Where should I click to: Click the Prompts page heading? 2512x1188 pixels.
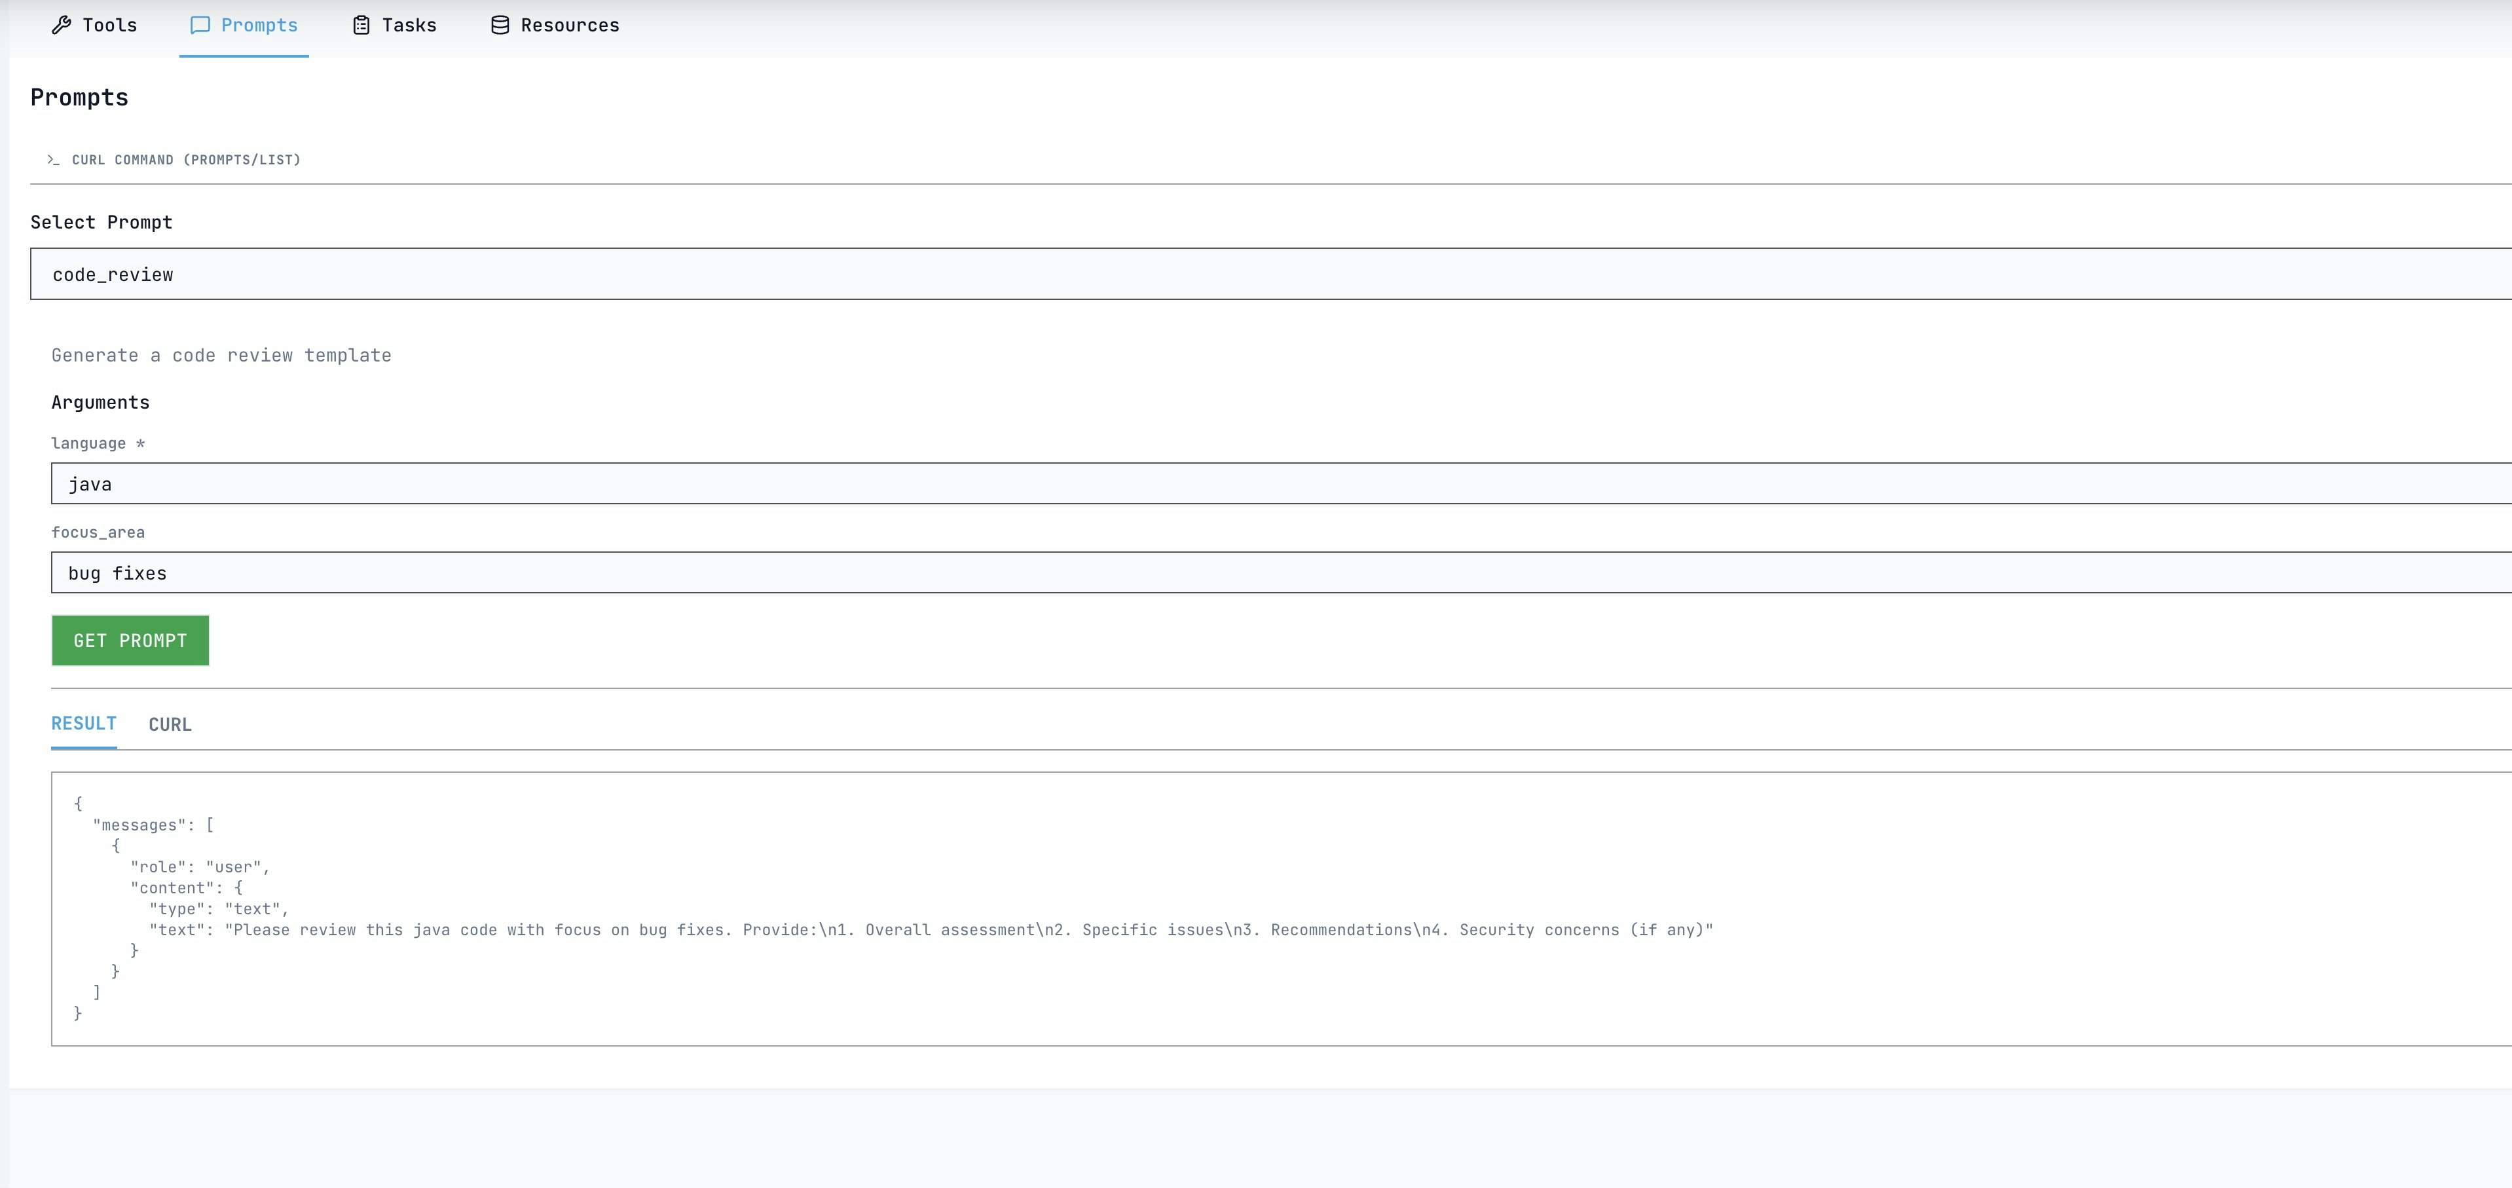(79, 98)
